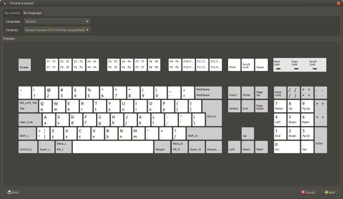
Task: Click the Super_L key in preview
Action: [46, 147]
